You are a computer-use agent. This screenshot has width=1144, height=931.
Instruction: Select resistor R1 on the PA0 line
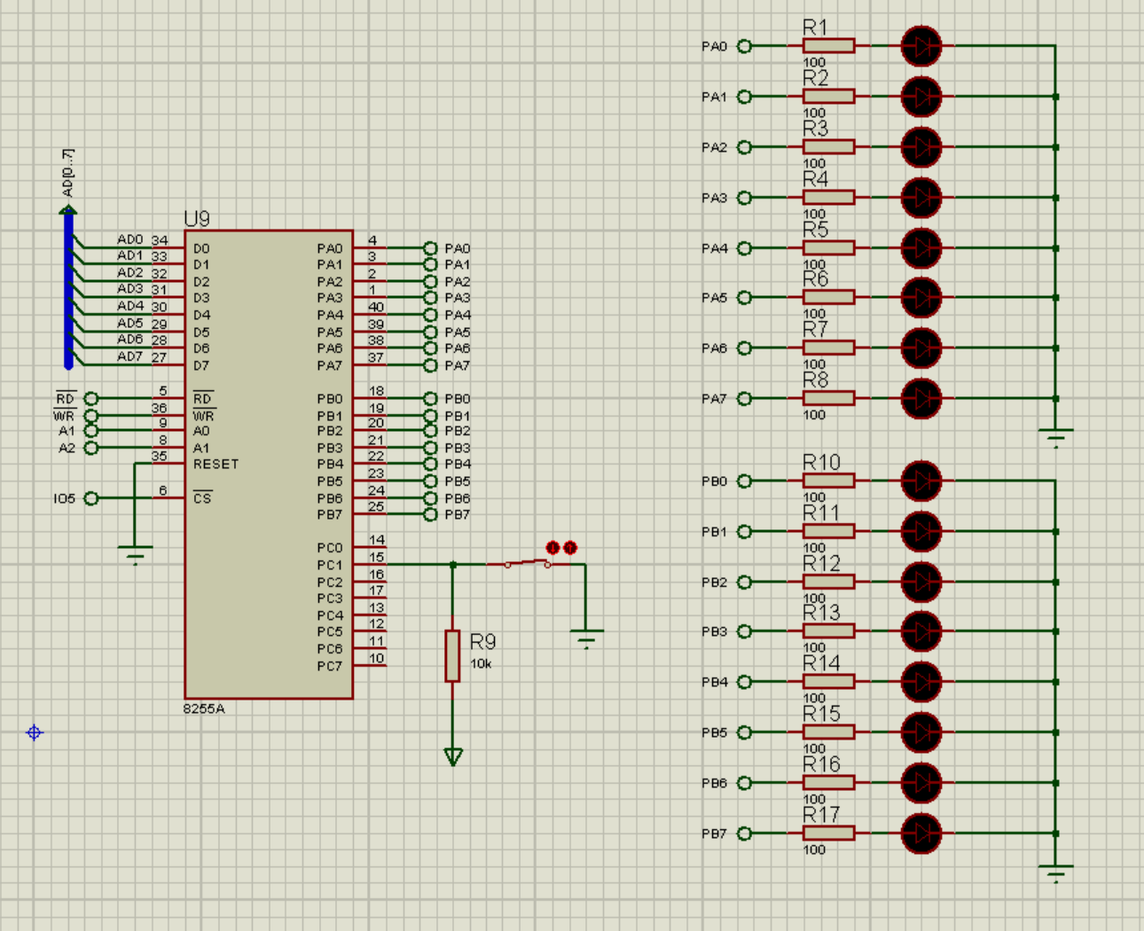pyautogui.click(x=828, y=45)
